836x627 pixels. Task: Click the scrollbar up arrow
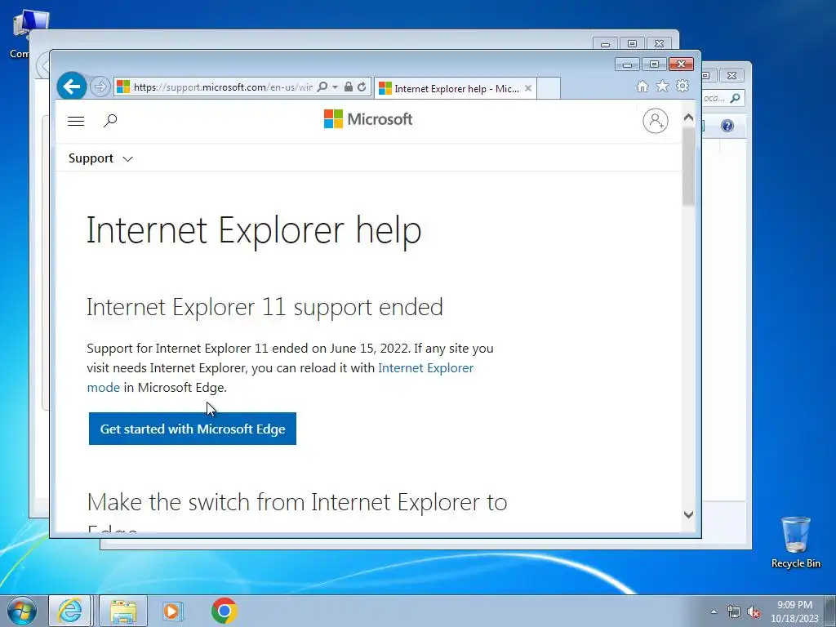coord(688,118)
